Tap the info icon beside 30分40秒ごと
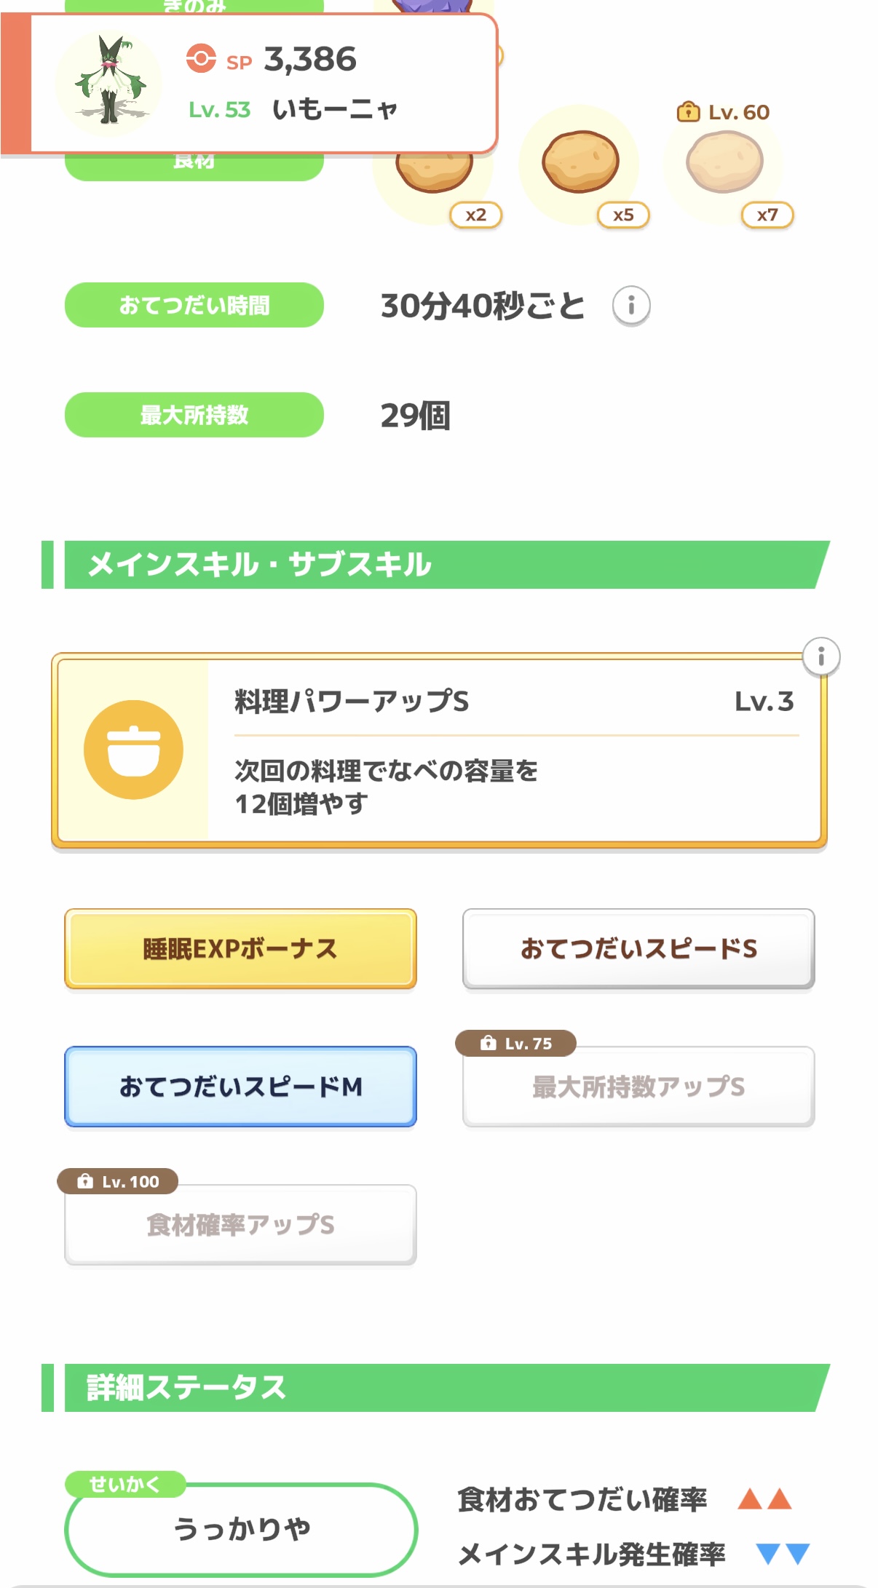The height and width of the screenshot is (1588, 878). (630, 306)
